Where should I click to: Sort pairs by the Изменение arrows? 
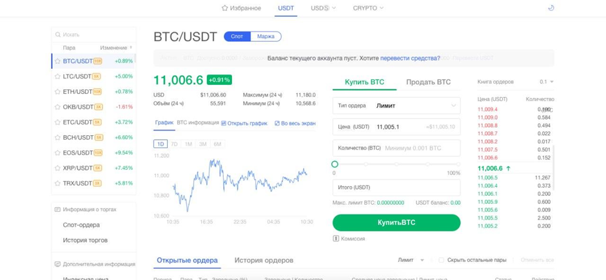click(x=132, y=48)
